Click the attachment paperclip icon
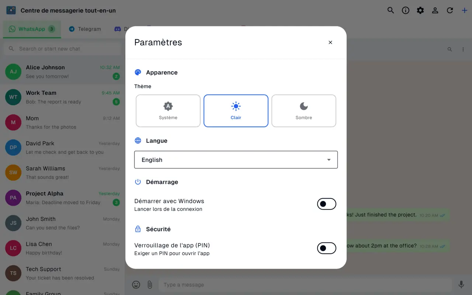The height and width of the screenshot is (295, 472). tap(150, 285)
